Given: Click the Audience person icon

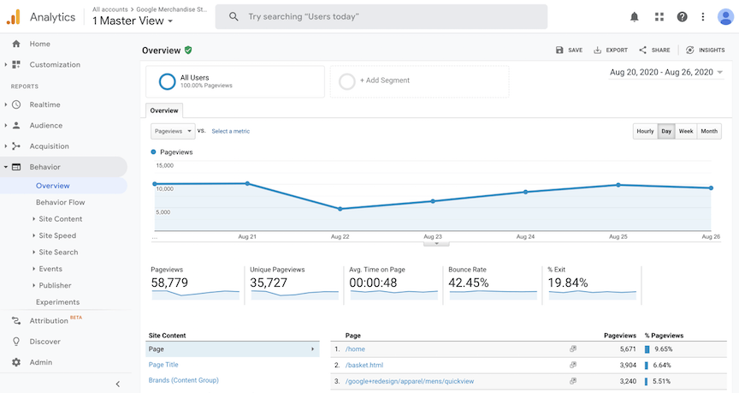Looking at the screenshot, I should click(x=16, y=126).
